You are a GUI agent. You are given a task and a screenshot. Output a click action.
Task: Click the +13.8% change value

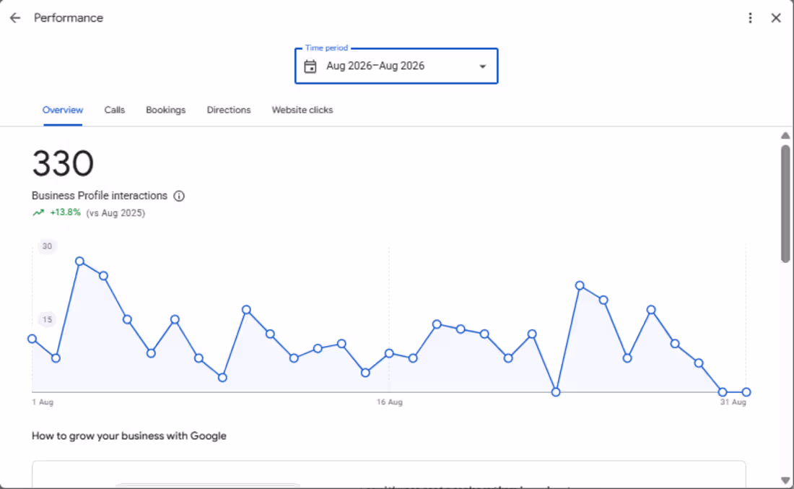(65, 212)
